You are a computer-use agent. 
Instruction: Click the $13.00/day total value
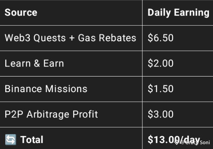(x=174, y=140)
